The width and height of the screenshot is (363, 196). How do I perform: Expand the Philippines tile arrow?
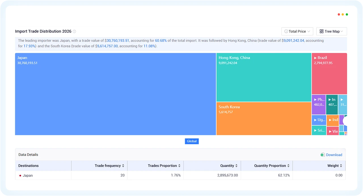(x=319, y=105)
